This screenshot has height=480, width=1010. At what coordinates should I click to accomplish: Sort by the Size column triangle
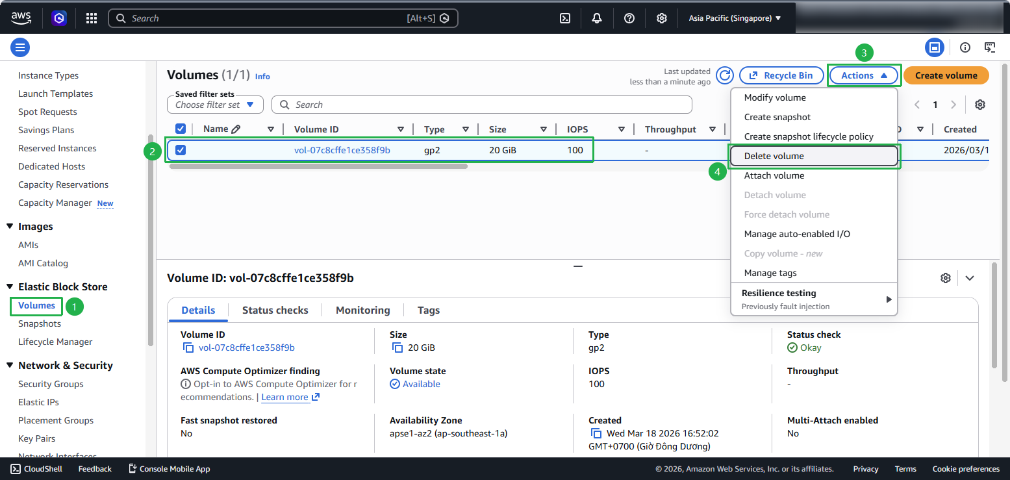coord(544,129)
